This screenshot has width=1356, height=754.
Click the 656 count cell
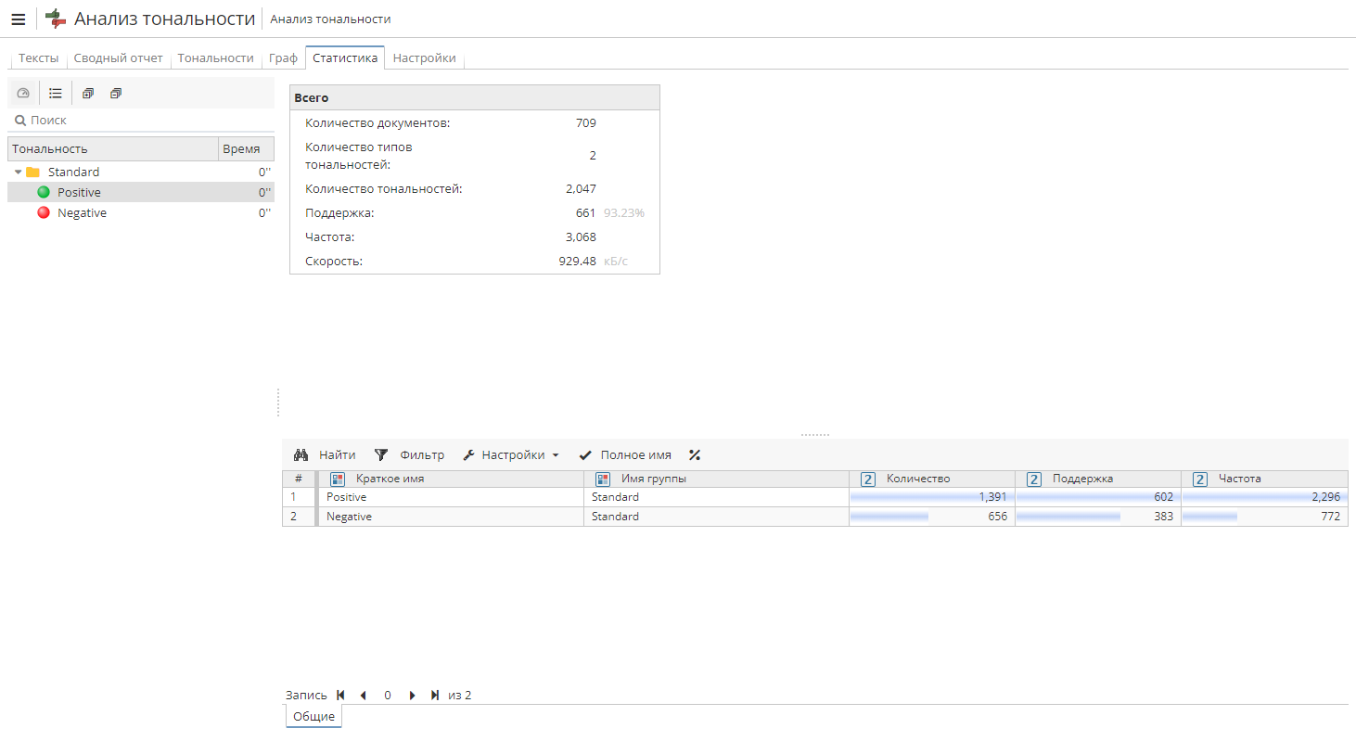pos(932,517)
